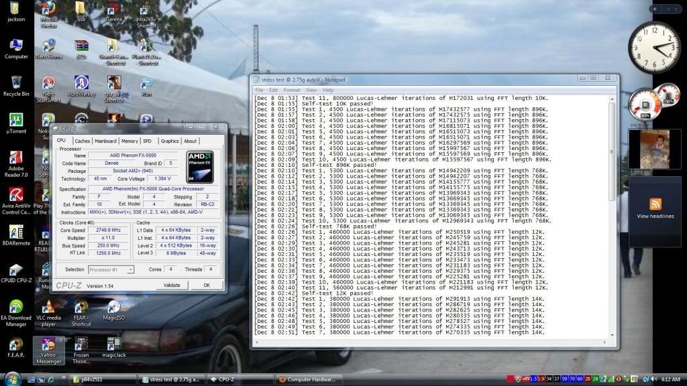The image size is (687, 386).
Task: Select the EA Download Manager icon
Action: tap(16, 314)
